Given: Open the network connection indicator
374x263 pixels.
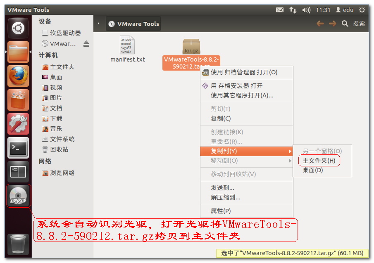Looking at the screenshot, I should point(293,10).
